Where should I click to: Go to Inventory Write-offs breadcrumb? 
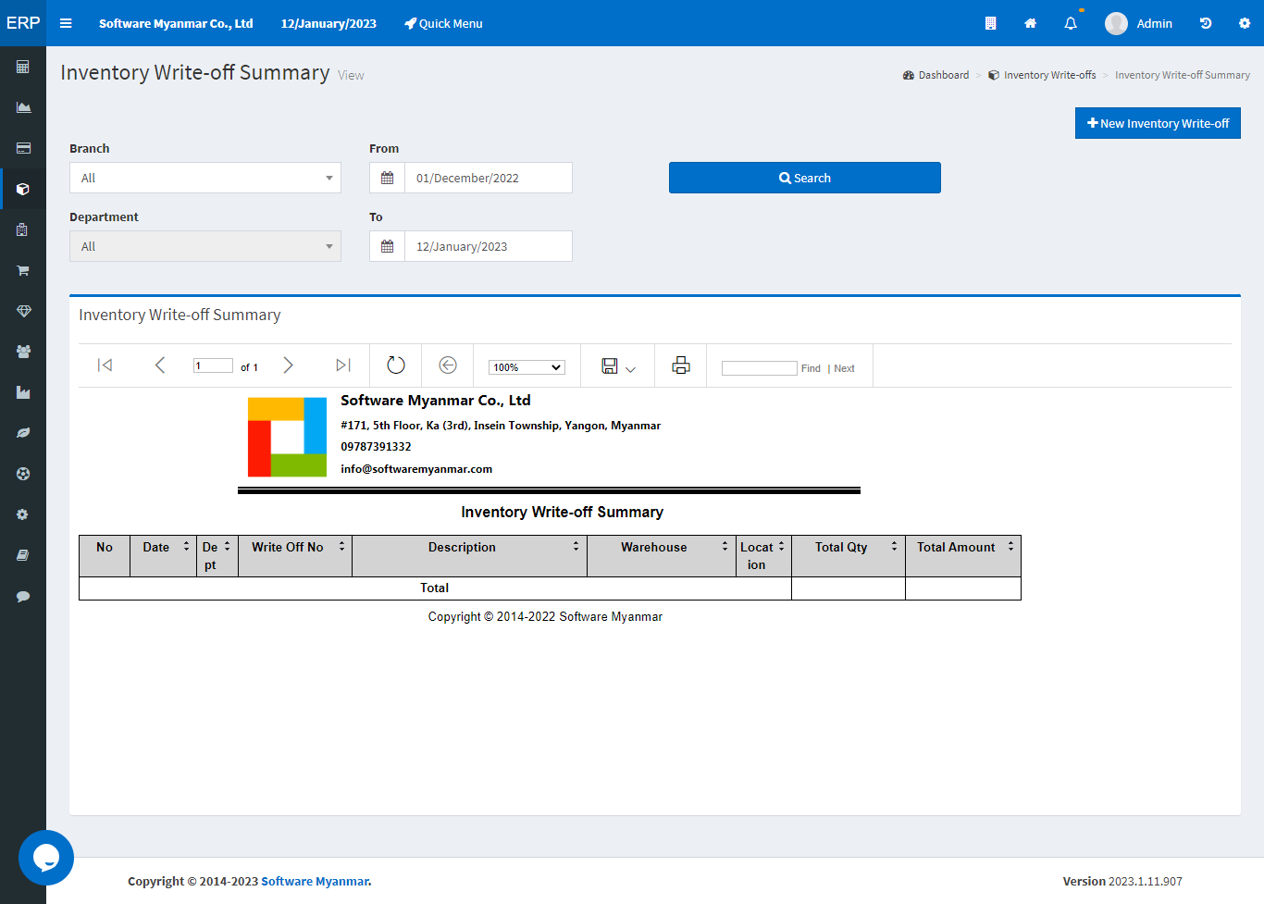coord(1042,75)
